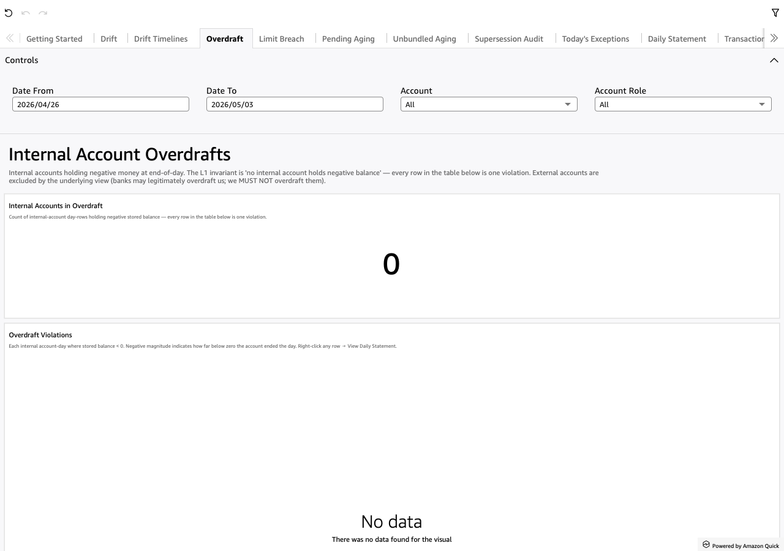Screen dimensions: 784x551
Task: Click the Overdraft Violations visual title
Action: (40, 335)
